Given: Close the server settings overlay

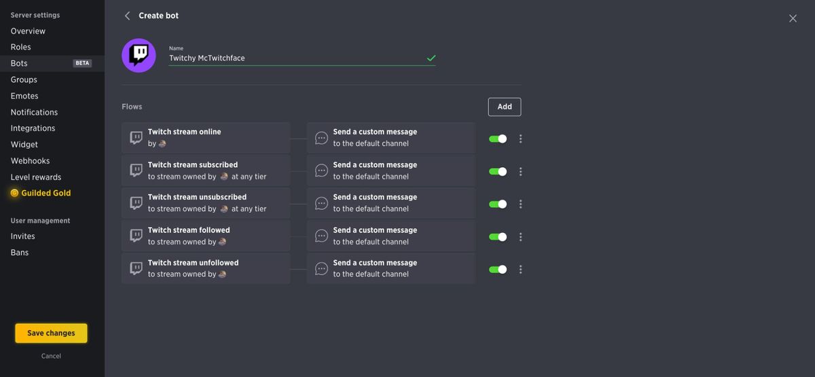Looking at the screenshot, I should click(x=793, y=18).
